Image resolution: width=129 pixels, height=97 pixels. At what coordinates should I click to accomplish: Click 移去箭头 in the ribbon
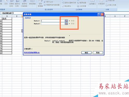tap(67, 6)
